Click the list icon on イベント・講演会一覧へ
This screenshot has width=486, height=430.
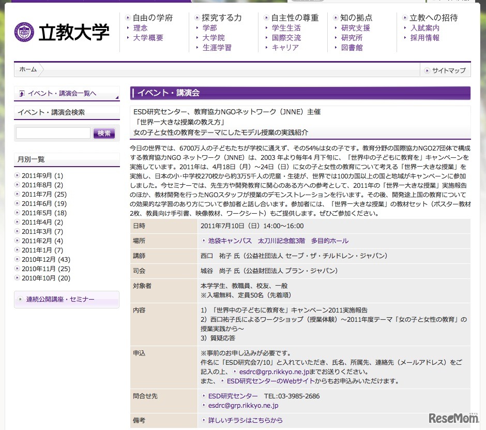coord(21,92)
